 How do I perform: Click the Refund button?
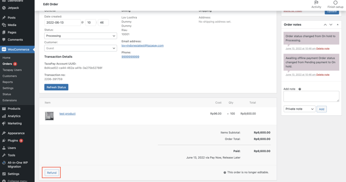click(x=52, y=173)
